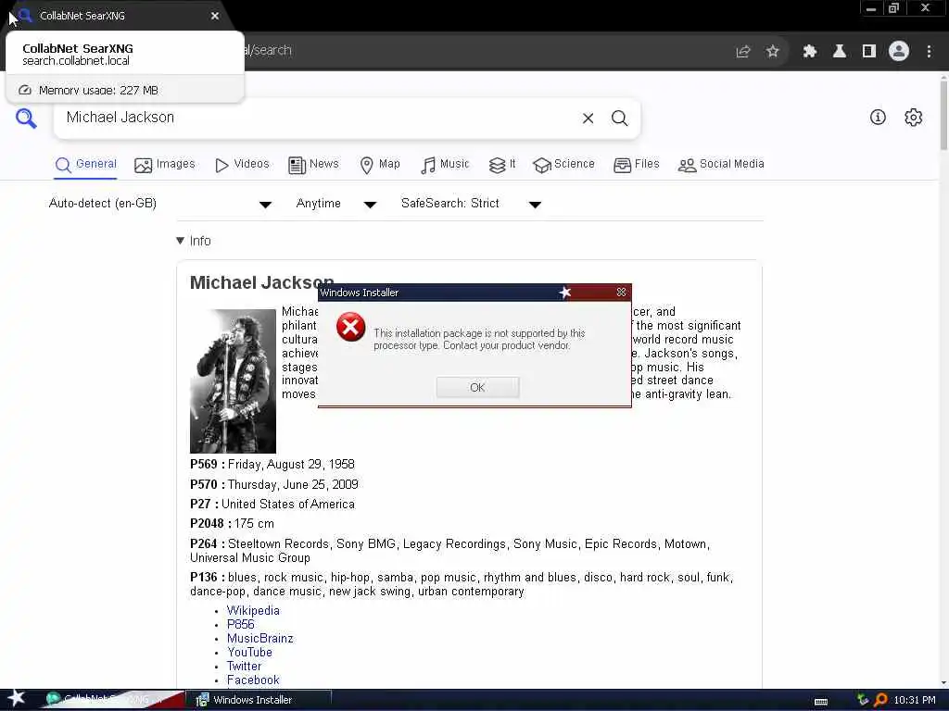The image size is (949, 711).
Task: Submit search with the magnifier button
Action: [619, 118]
